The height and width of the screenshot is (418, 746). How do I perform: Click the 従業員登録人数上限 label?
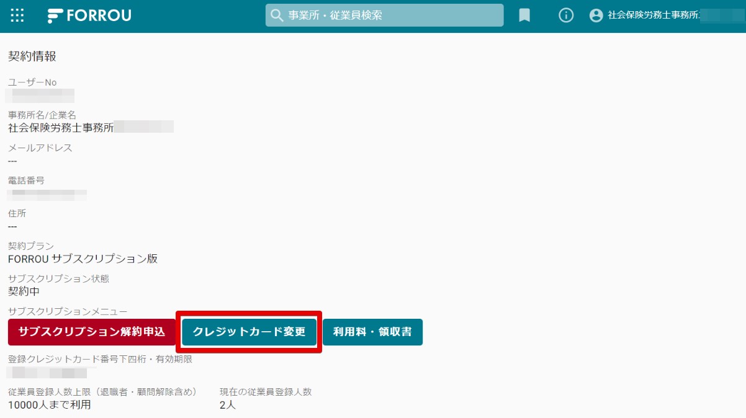pyautogui.click(x=102, y=392)
